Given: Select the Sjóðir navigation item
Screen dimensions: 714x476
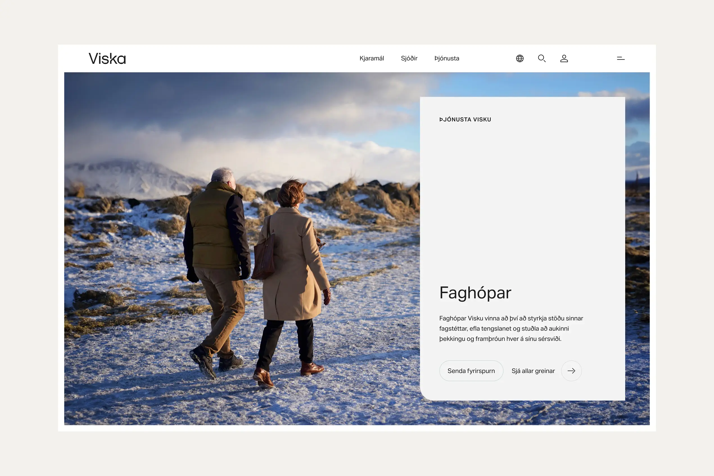Looking at the screenshot, I should tap(409, 58).
